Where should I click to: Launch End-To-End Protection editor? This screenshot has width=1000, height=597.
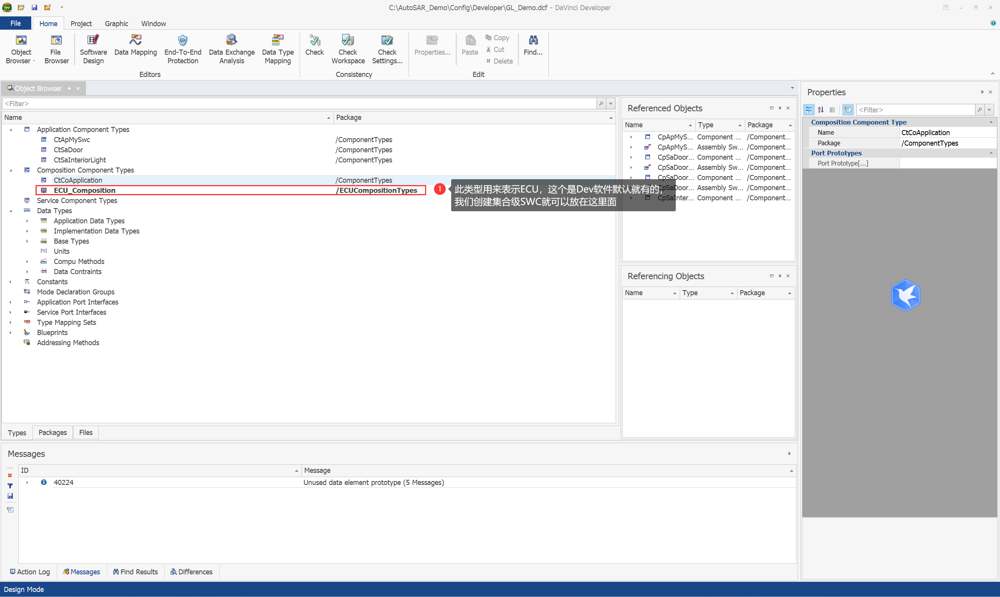pos(183,50)
